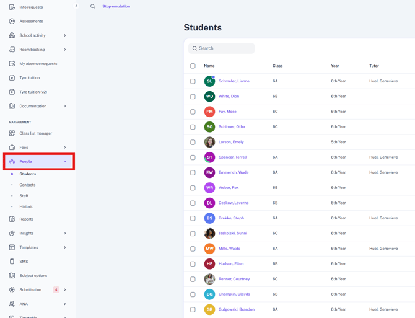Select the checkbox for Spencer, Terrell
415x318 pixels.
[193, 157]
